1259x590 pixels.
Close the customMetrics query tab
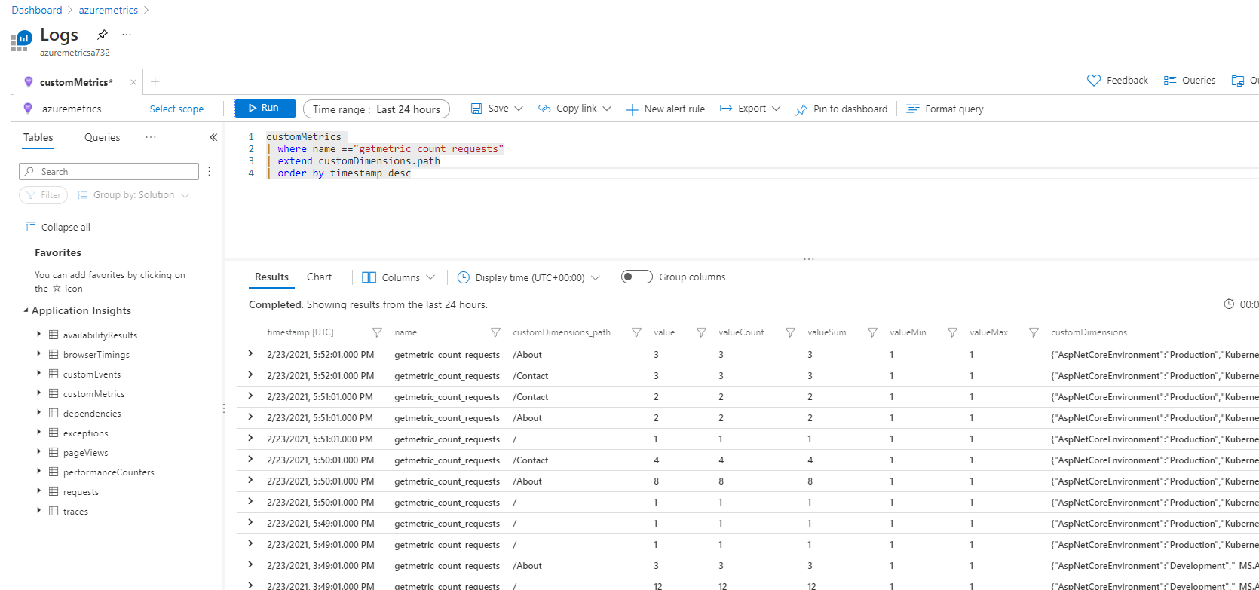[133, 82]
